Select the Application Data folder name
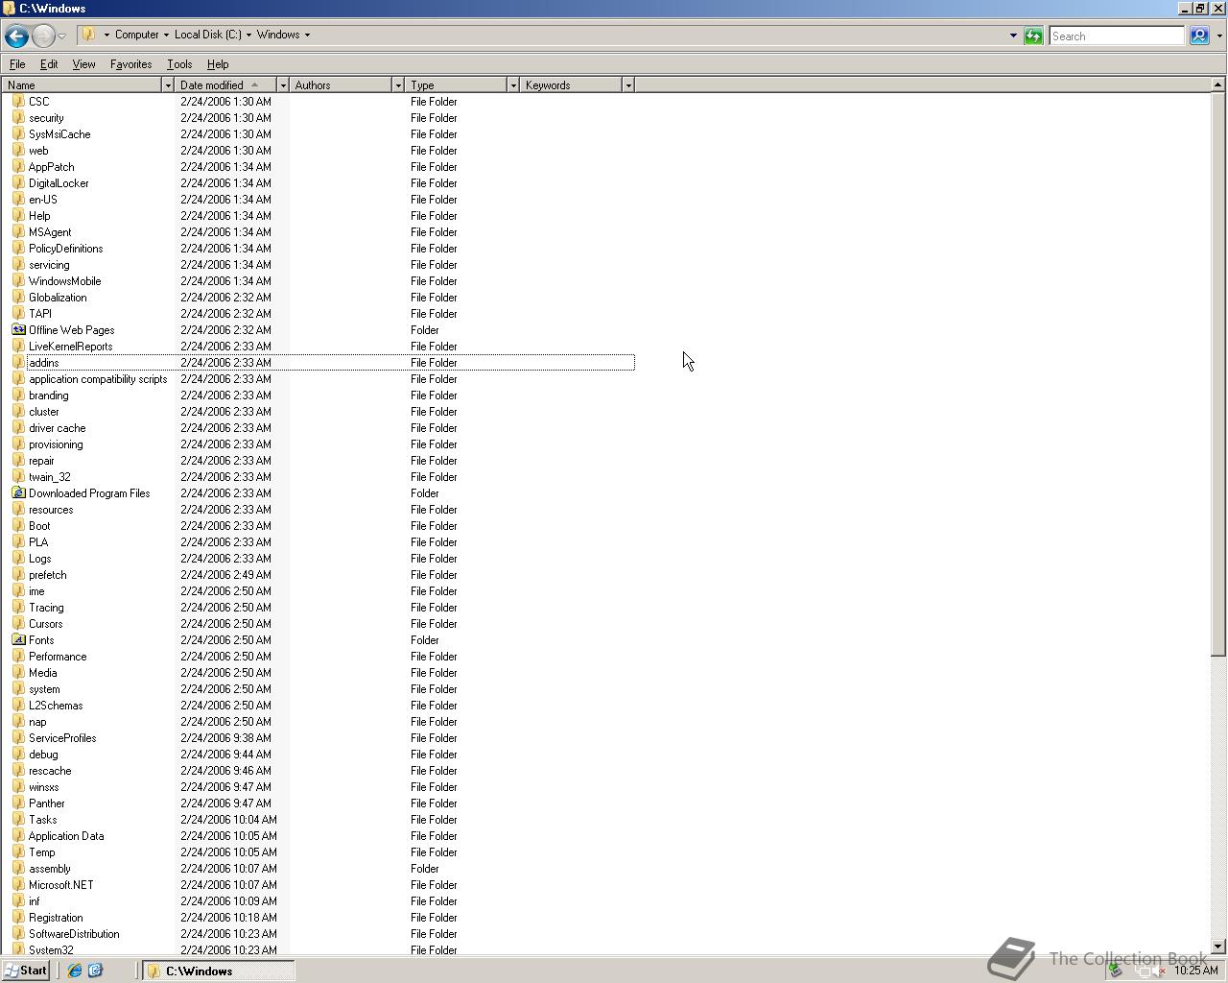Screen dimensions: 1228x983 point(66,836)
